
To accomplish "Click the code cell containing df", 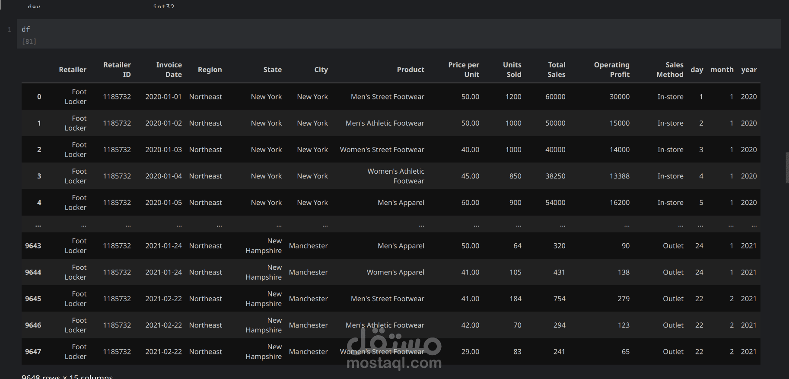I will 398,34.
